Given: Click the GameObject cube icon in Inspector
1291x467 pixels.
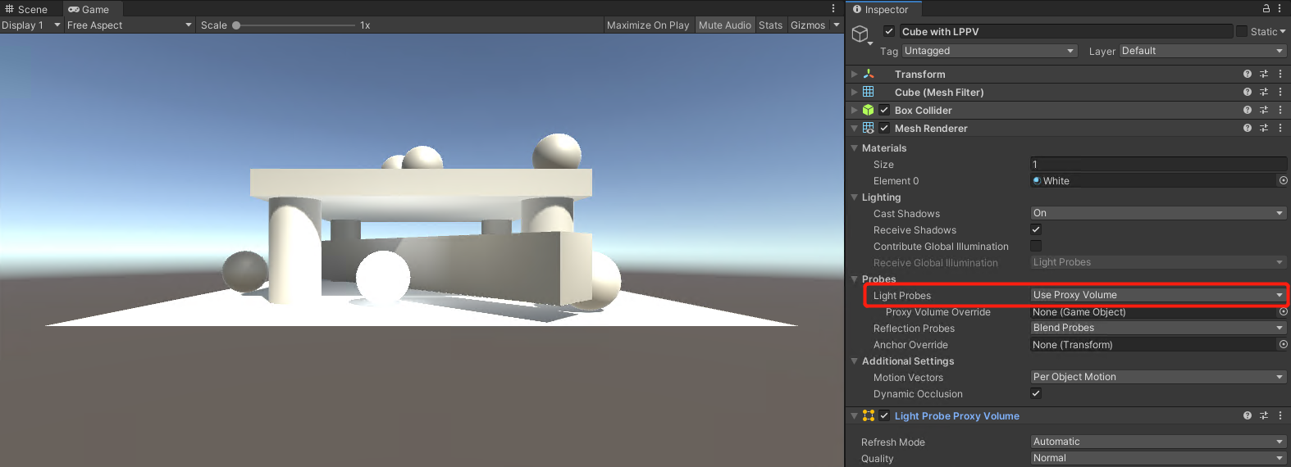Looking at the screenshot, I should [860, 34].
